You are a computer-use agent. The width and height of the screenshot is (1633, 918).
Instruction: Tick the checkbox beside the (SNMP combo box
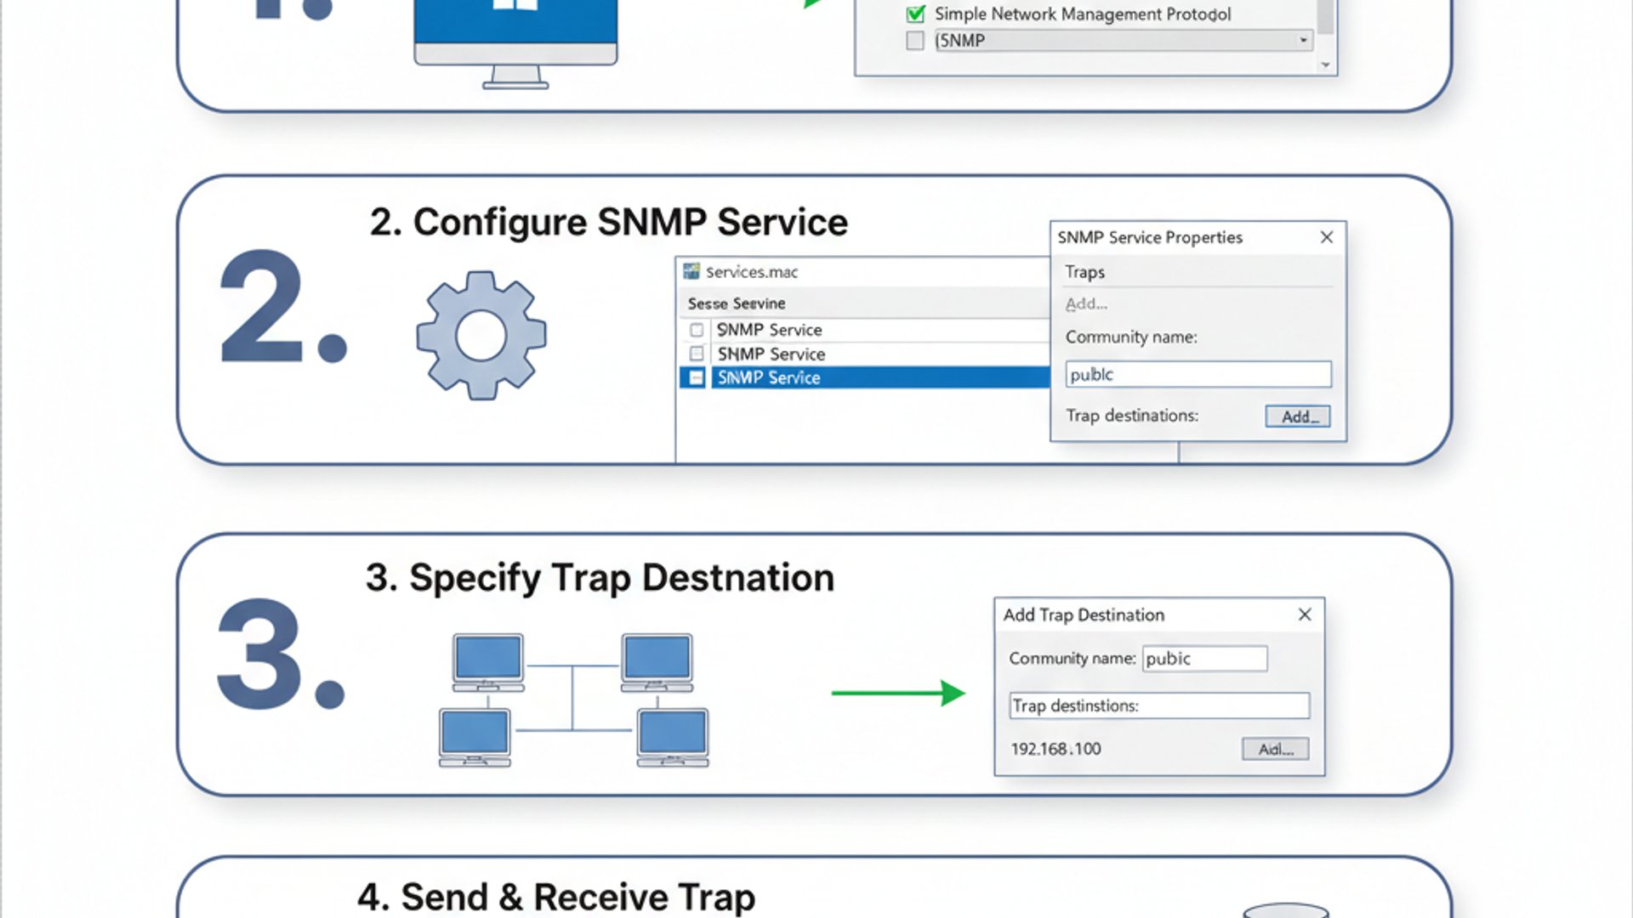point(915,41)
